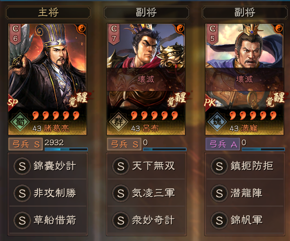The image size is (290, 241).
Task: Click the PK badge on 満寵 card
Action: (x=210, y=102)
